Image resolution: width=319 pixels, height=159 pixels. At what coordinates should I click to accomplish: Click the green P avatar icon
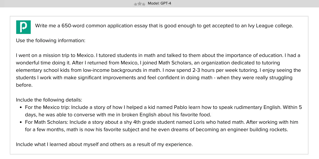23,27
